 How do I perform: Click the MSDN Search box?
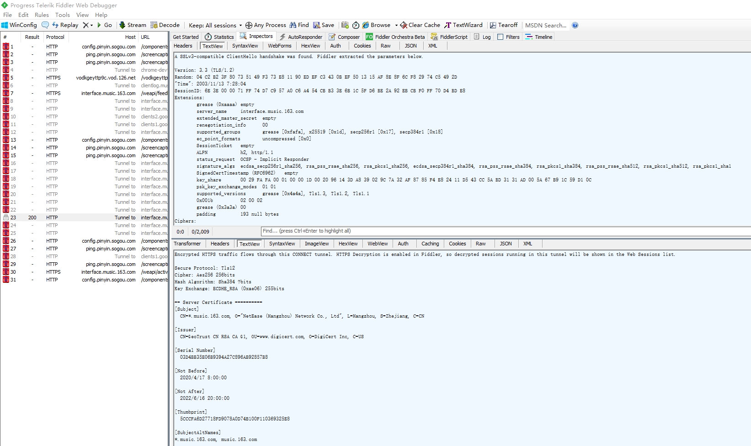coord(546,25)
